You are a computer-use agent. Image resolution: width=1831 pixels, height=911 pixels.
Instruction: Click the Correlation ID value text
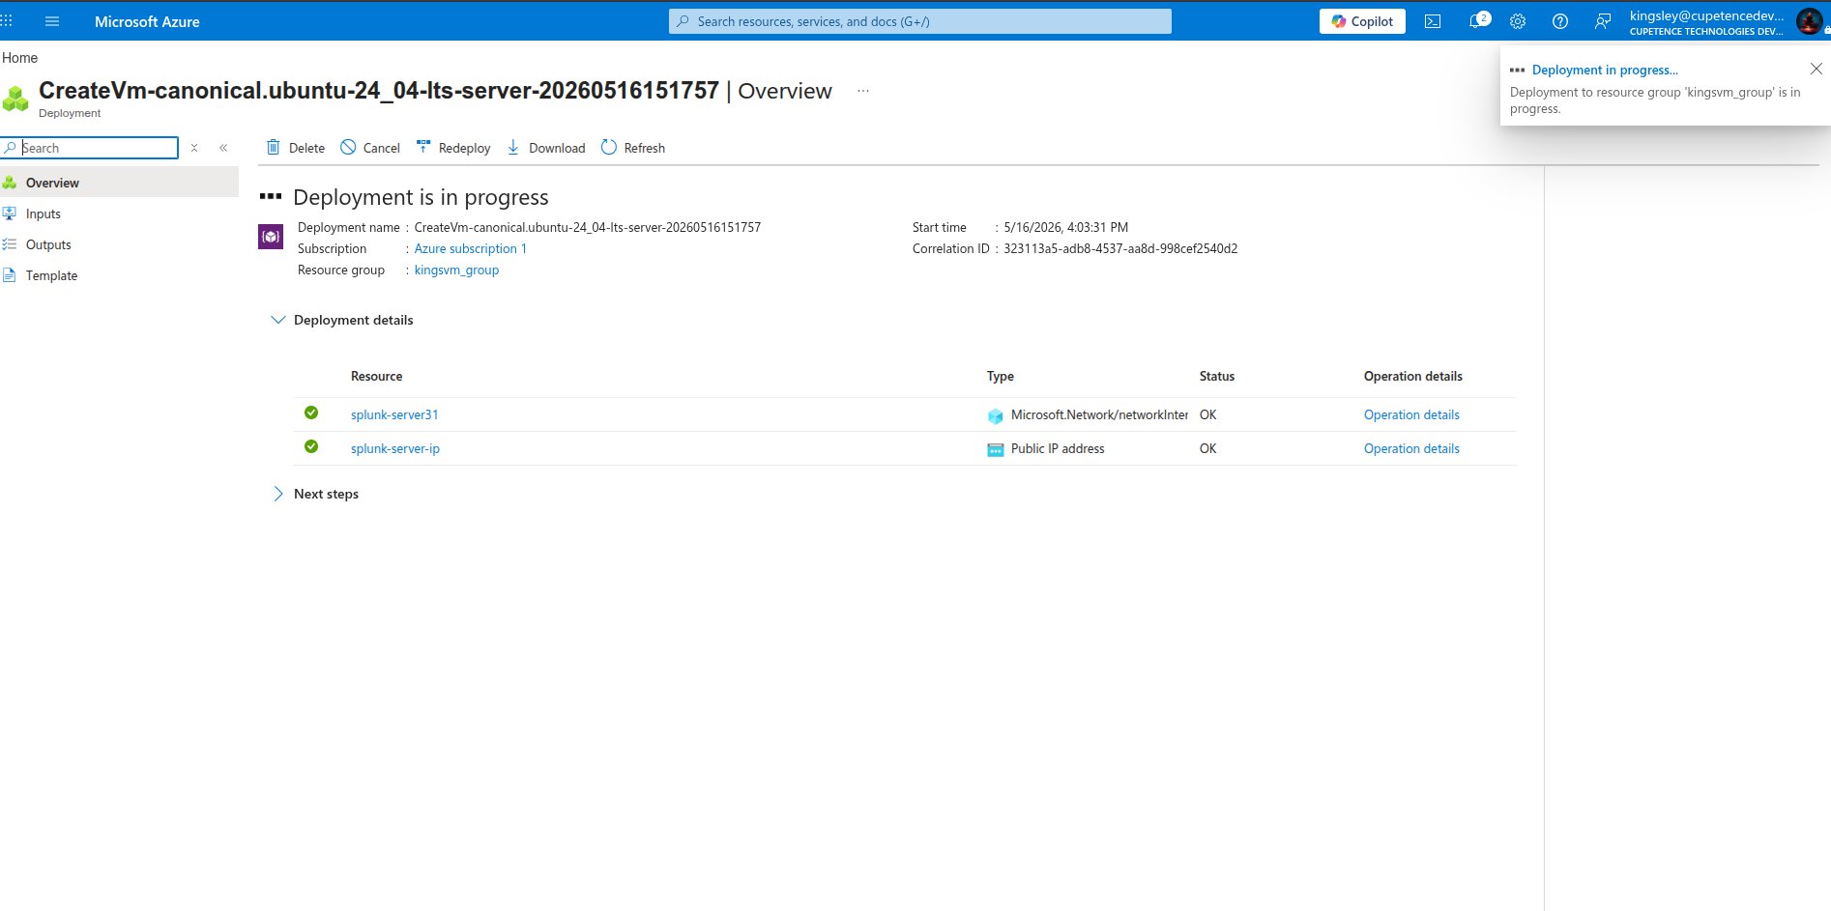[x=1120, y=249]
